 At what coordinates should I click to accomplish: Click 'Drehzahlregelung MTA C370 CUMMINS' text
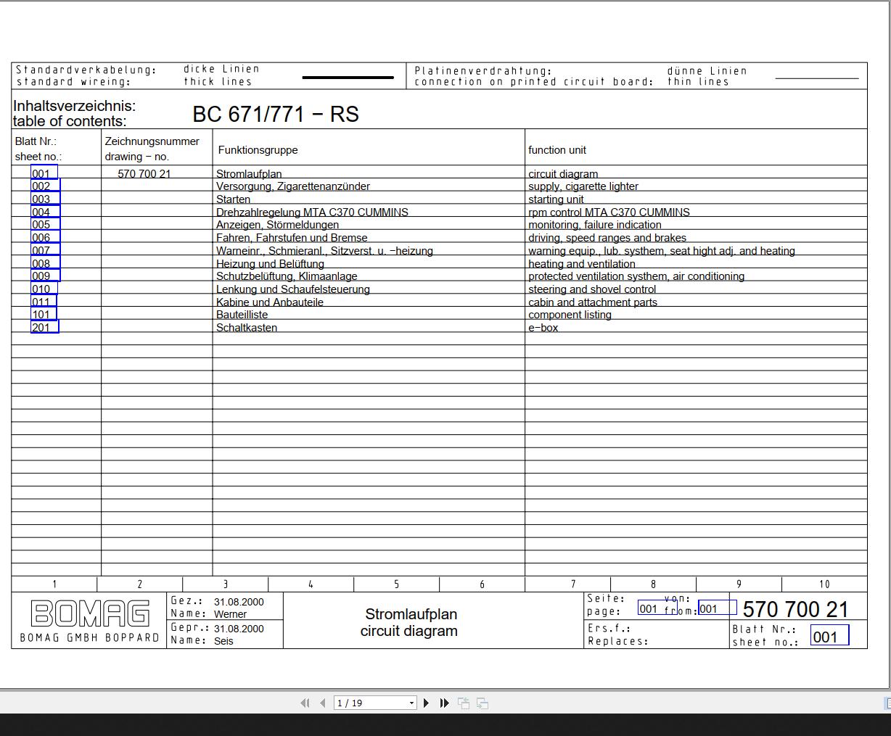312,212
